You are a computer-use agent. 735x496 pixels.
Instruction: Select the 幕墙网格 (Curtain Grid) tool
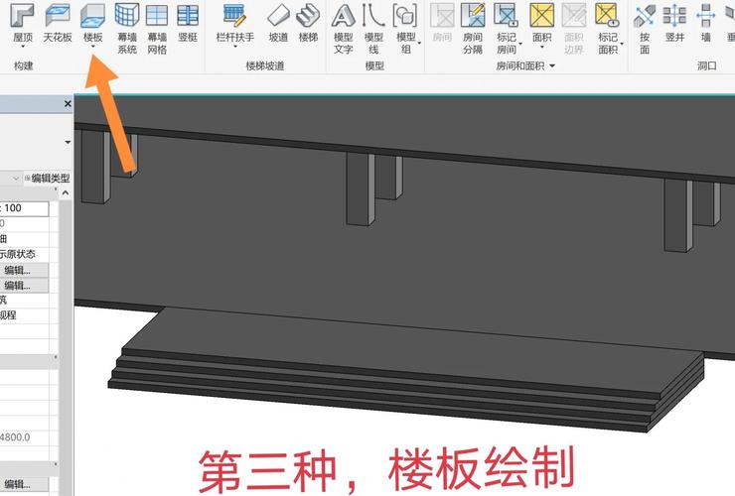tap(157, 27)
